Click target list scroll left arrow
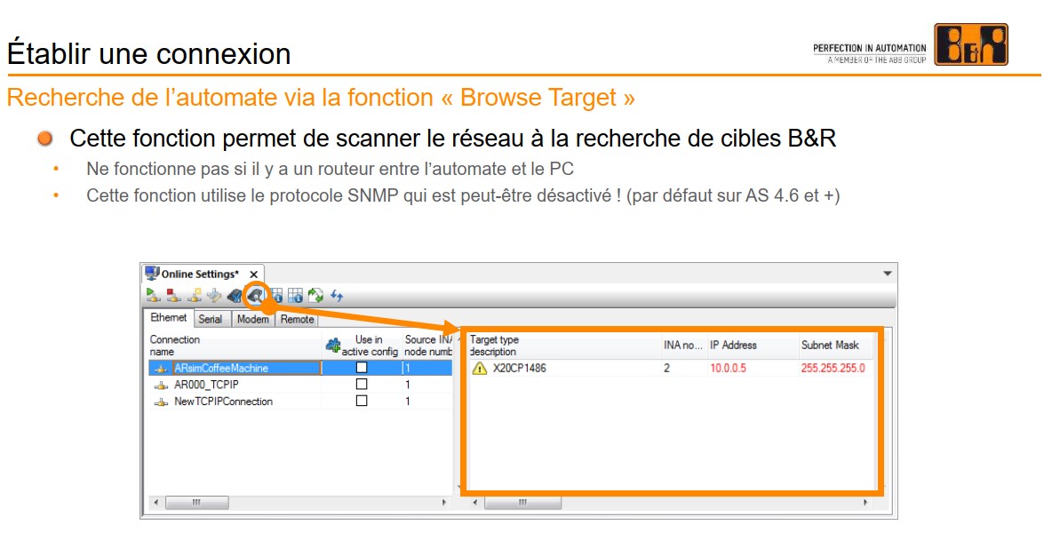Screen dimensions: 1044x541 [x=474, y=503]
